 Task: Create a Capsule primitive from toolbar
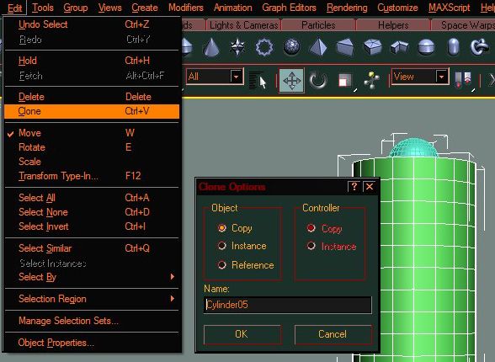[x=453, y=46]
